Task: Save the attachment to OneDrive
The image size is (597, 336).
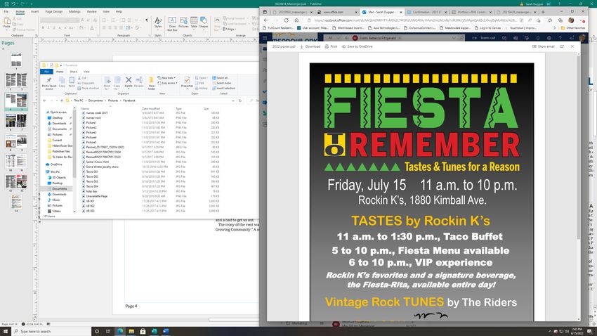Action: point(358,46)
